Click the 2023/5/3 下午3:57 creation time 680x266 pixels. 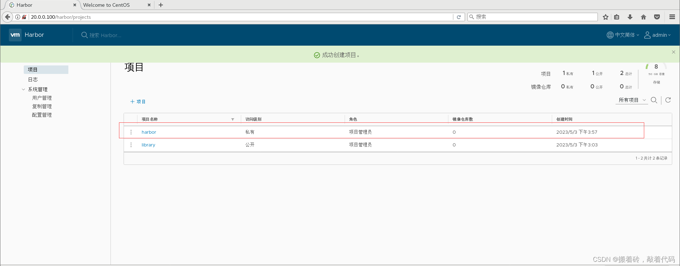pos(577,132)
